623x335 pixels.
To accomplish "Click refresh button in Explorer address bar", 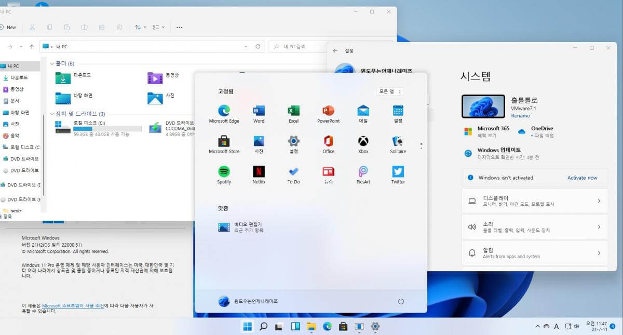I will [258, 46].
